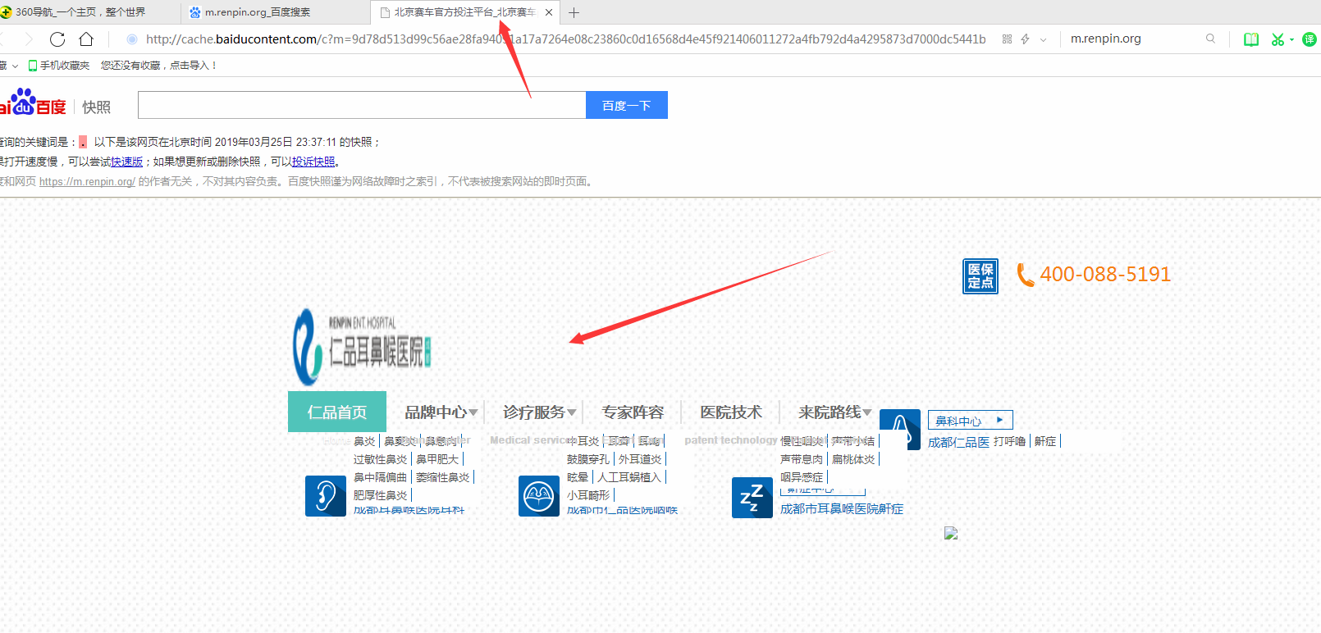Expand the 来院路线 menu
Screen dimensions: 1321x633
(x=834, y=412)
